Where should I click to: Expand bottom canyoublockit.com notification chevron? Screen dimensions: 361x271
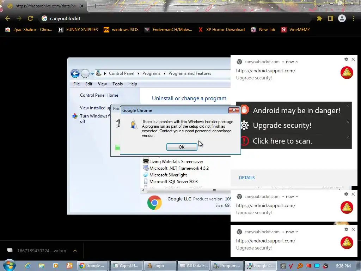[297, 232]
